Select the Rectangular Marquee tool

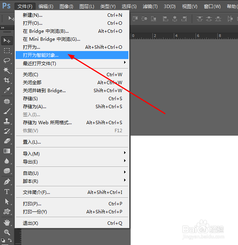tap(7, 50)
